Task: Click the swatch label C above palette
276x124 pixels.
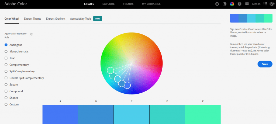Action: click(x=132, y=101)
